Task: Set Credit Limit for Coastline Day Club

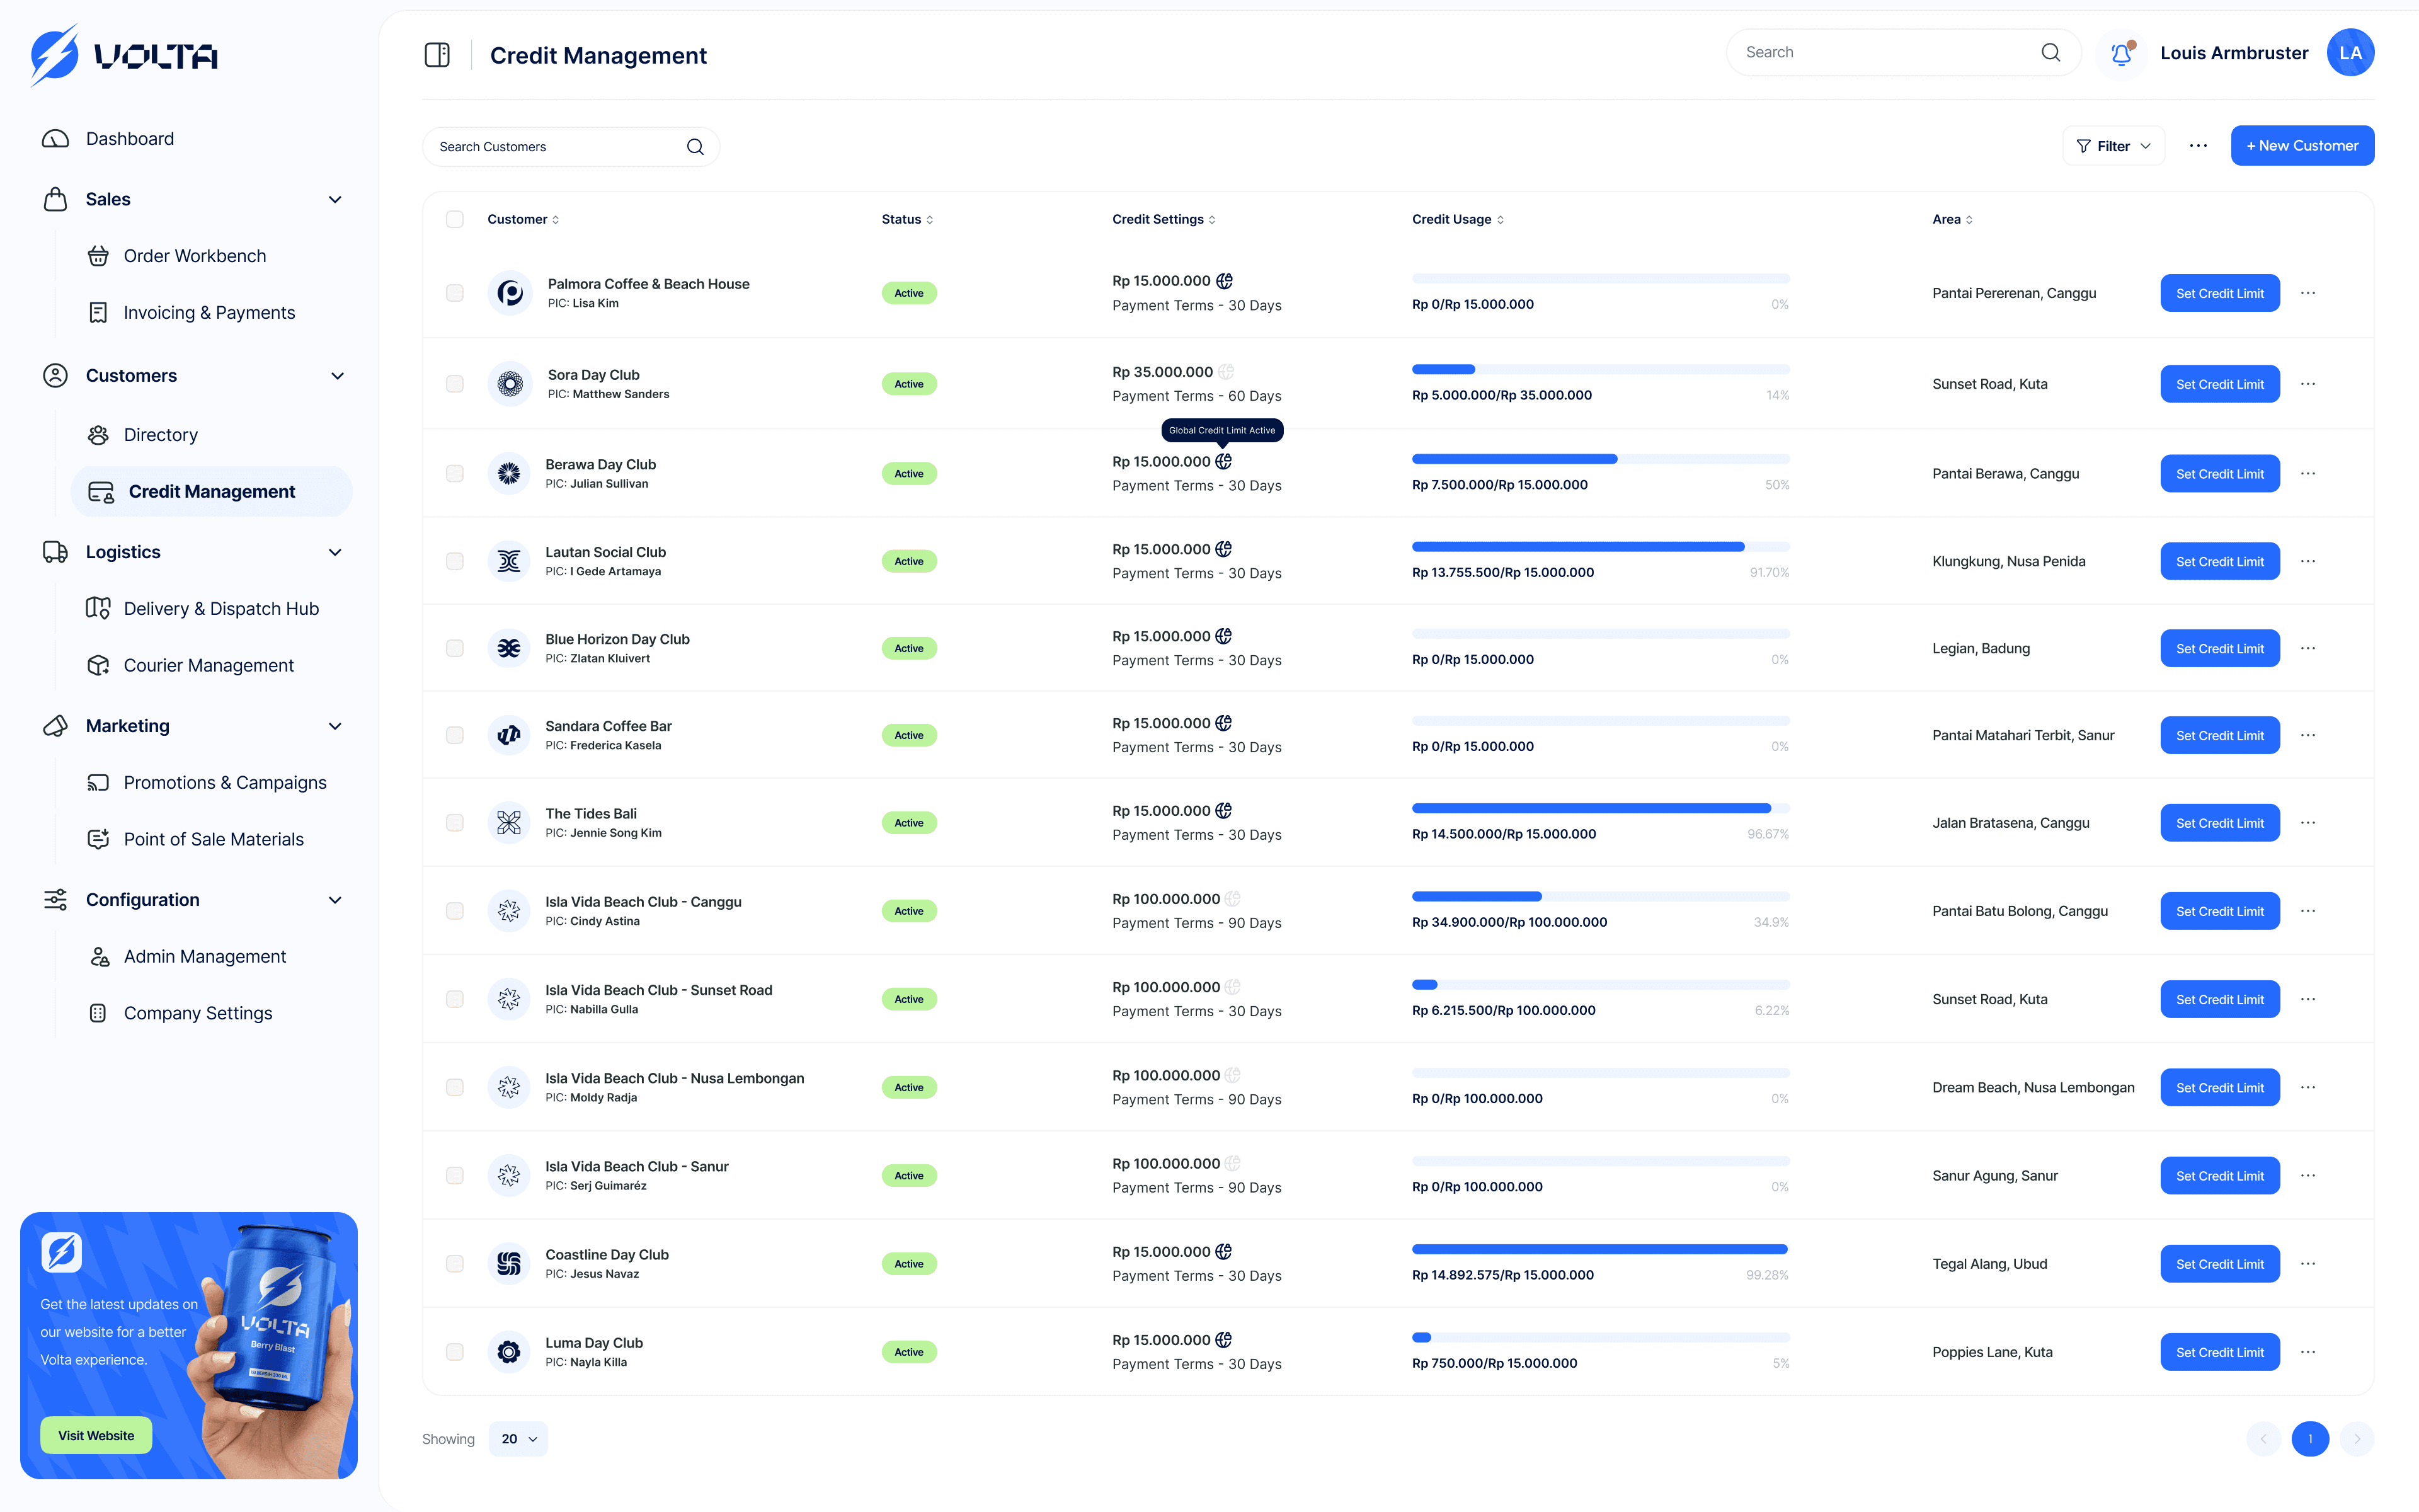Action: 2219,1264
